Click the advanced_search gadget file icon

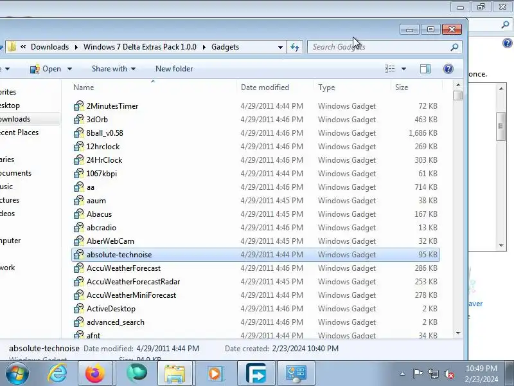click(78, 322)
